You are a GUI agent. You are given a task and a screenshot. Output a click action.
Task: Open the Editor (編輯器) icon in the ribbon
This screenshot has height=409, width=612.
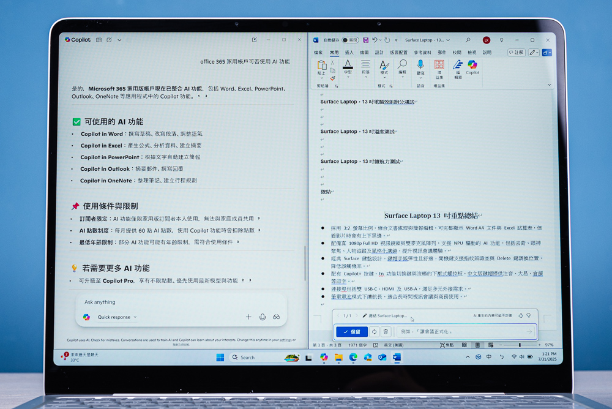(x=458, y=65)
